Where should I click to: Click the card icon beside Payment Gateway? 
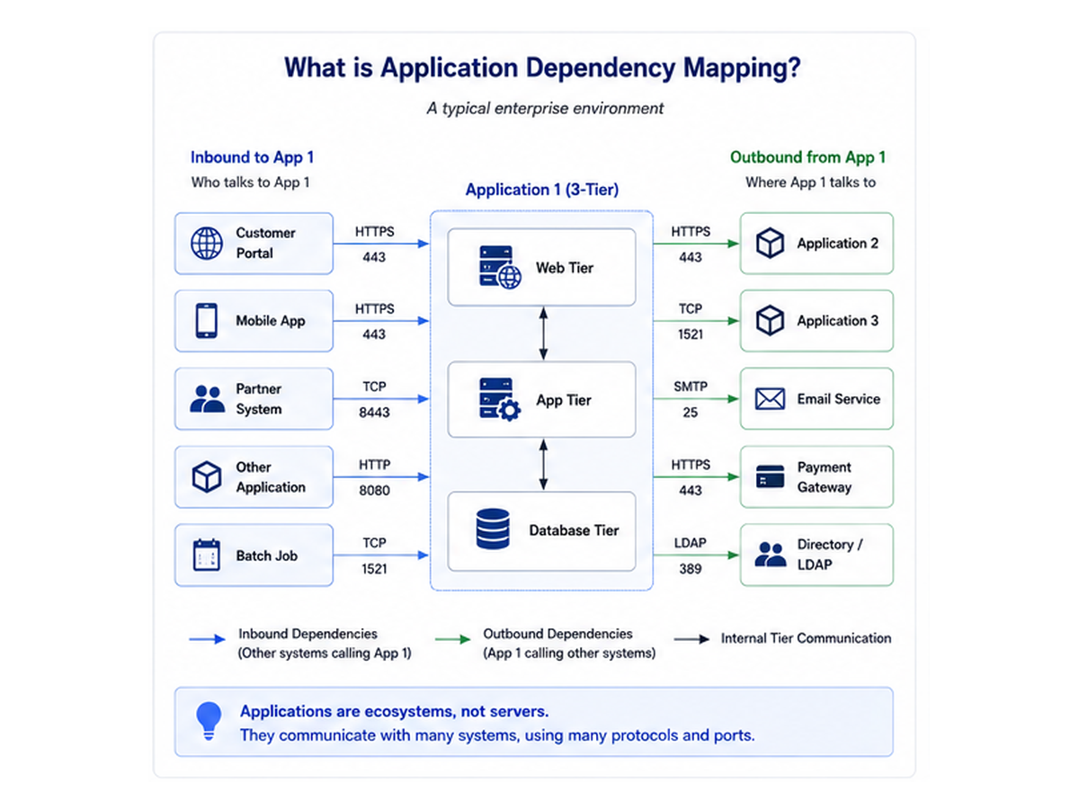771,476
